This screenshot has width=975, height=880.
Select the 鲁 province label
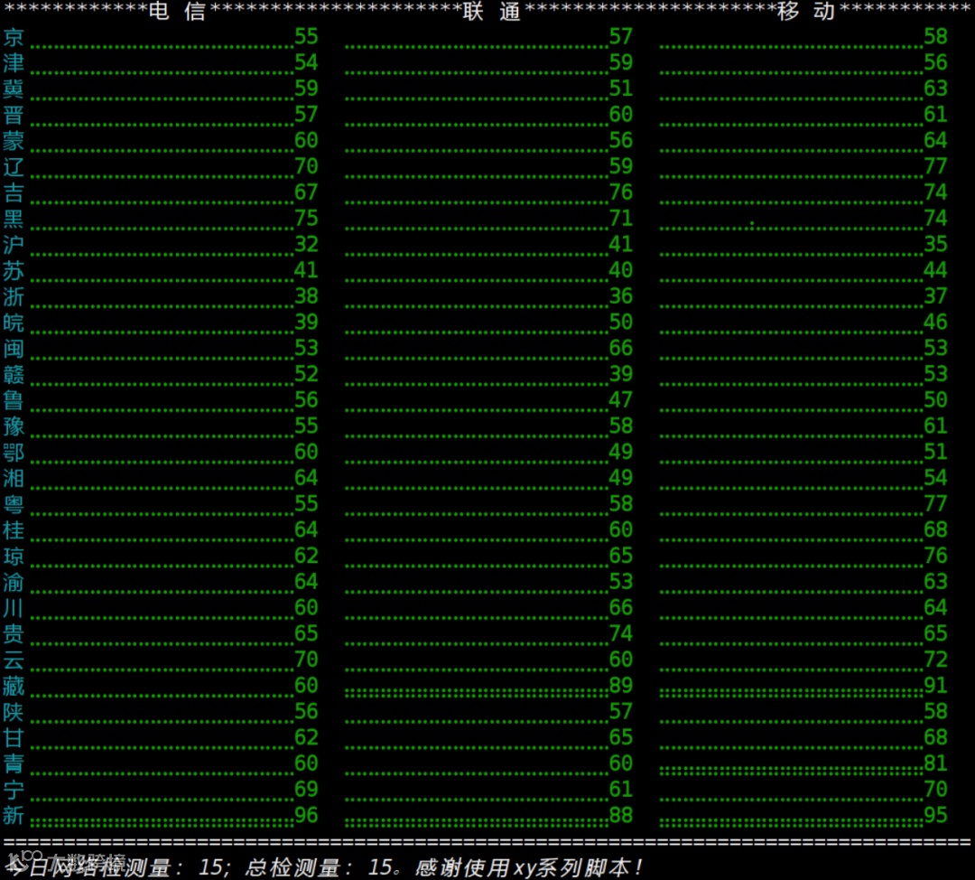pos(14,400)
